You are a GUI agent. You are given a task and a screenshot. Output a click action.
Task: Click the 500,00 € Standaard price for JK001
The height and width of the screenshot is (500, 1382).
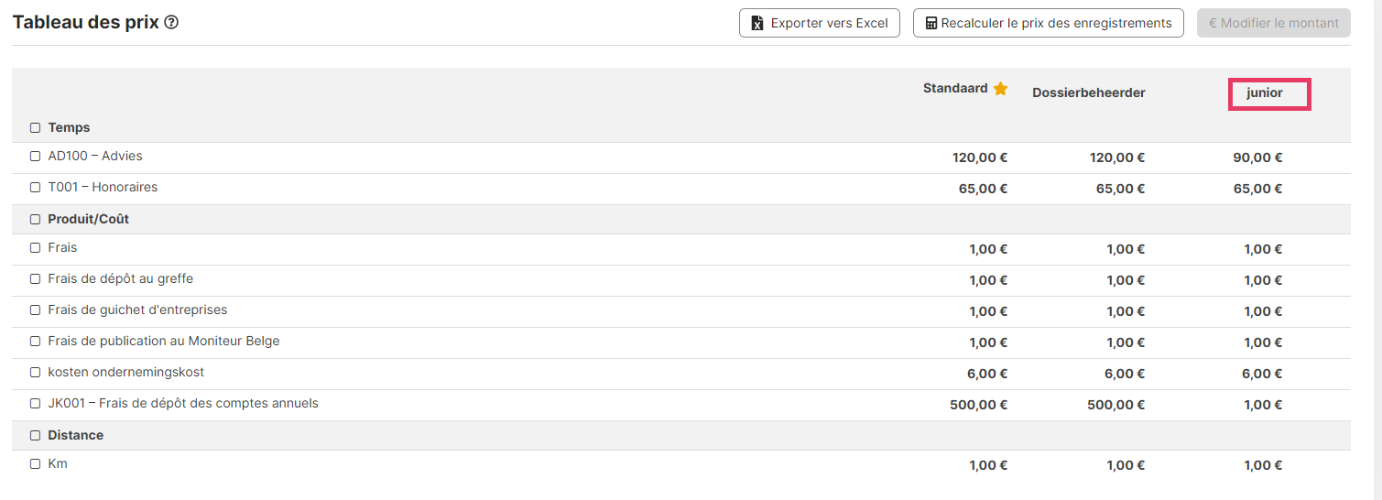979,405
